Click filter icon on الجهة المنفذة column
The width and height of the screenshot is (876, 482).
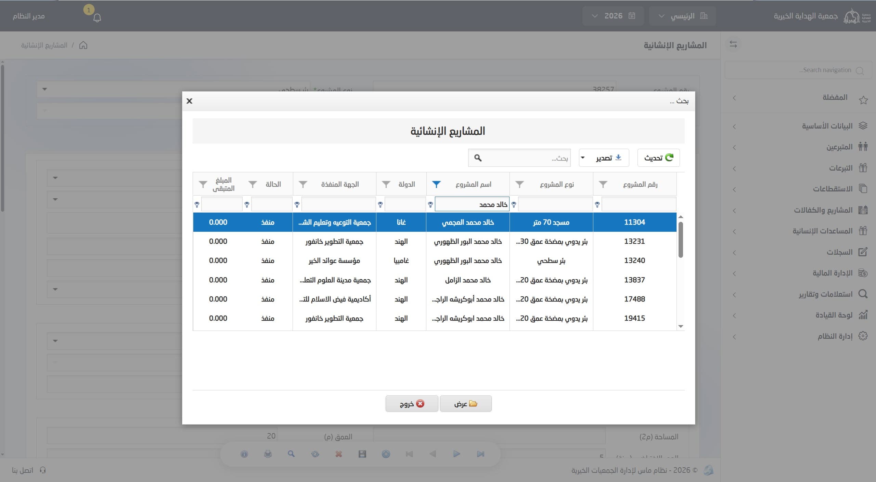point(302,185)
